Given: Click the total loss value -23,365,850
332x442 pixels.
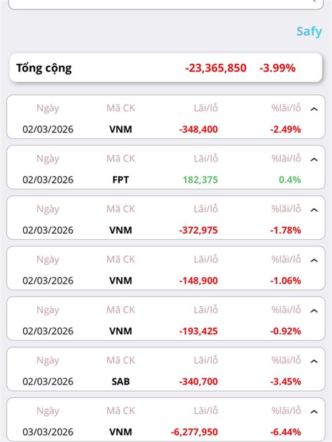Looking at the screenshot, I should (215, 69).
